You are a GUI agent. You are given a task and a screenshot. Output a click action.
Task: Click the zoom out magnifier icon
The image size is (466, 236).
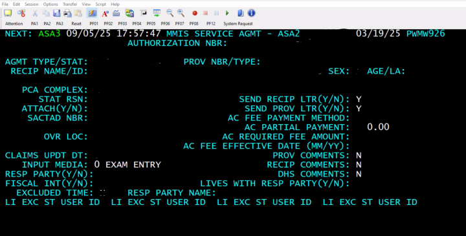[170, 13]
